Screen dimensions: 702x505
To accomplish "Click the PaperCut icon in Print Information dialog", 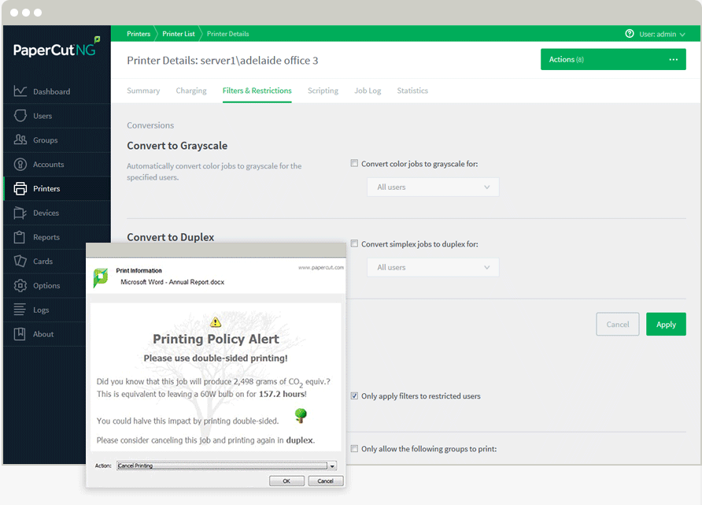I will [x=101, y=277].
